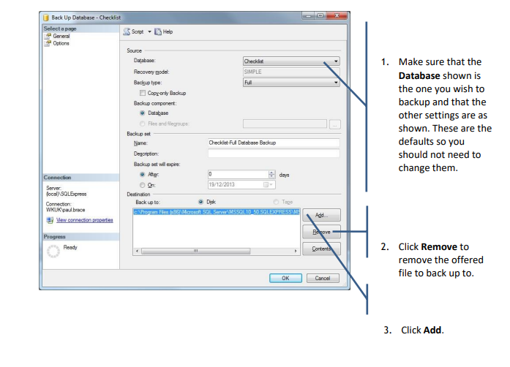
Task: Click the days stepper arrows
Action: point(272,175)
